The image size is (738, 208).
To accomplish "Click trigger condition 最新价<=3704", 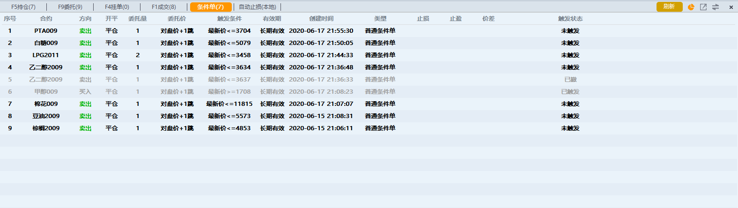I will point(229,31).
